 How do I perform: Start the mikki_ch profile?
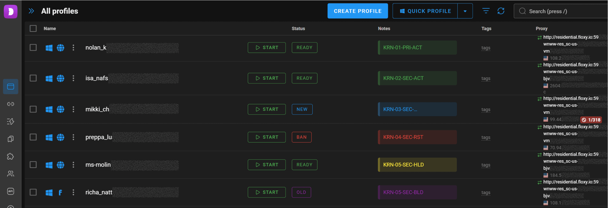click(x=267, y=109)
